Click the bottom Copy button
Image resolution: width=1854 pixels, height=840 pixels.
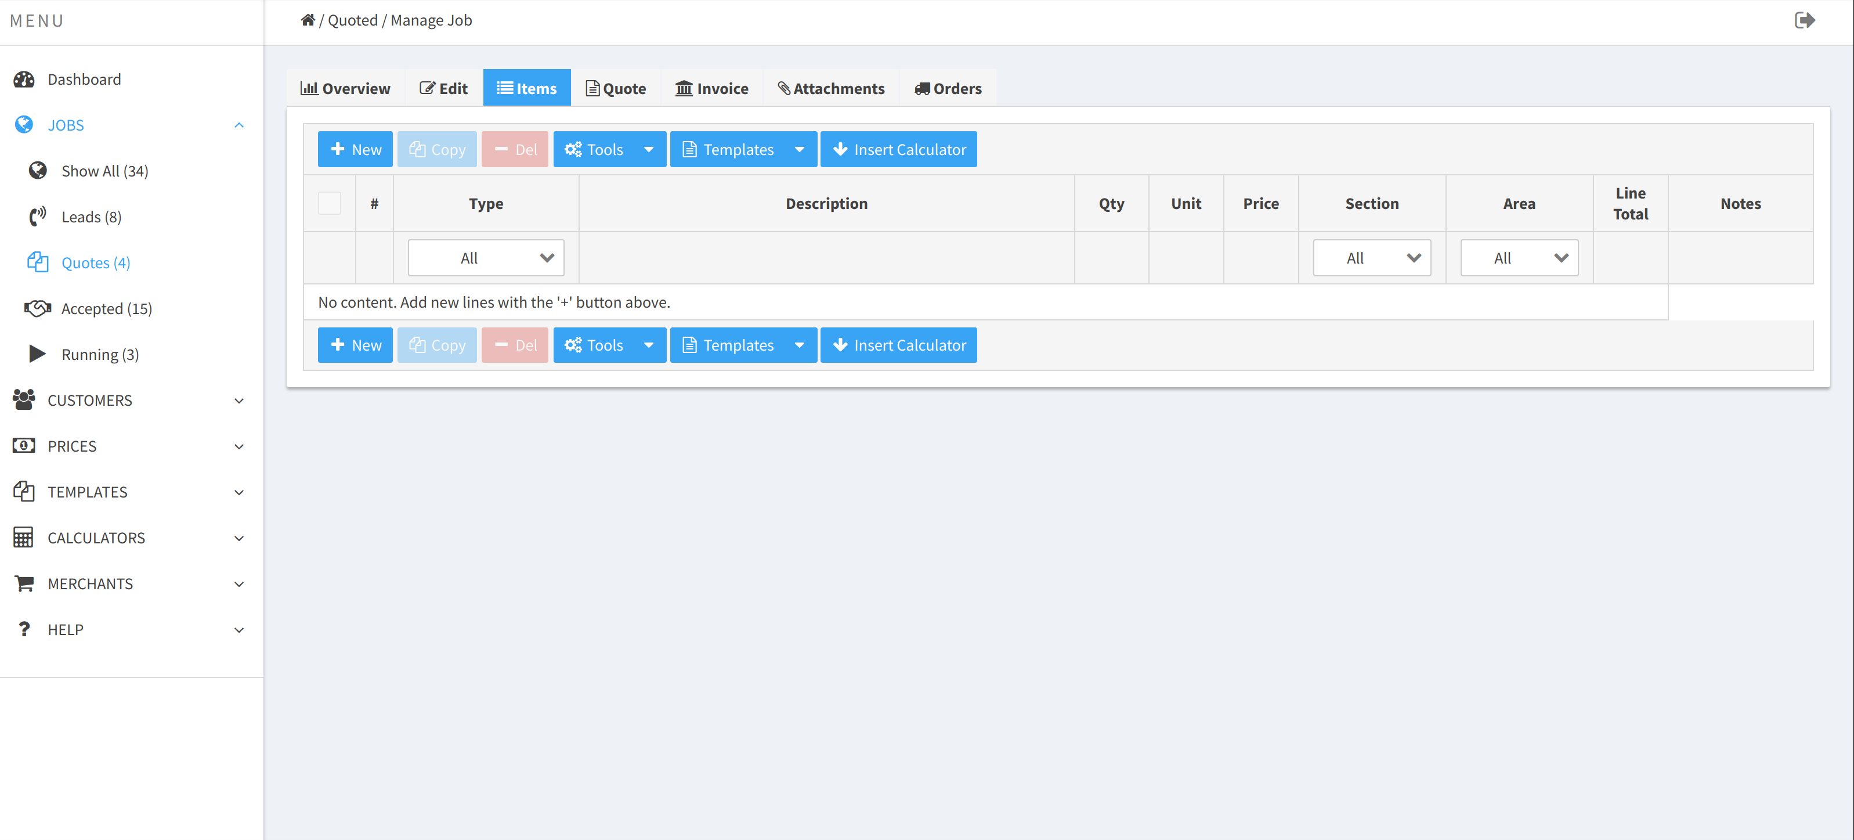click(437, 345)
